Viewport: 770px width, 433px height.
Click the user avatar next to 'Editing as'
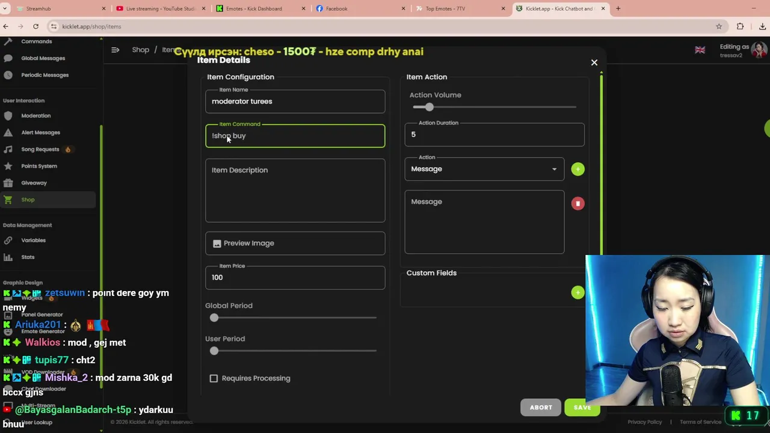tap(759, 51)
